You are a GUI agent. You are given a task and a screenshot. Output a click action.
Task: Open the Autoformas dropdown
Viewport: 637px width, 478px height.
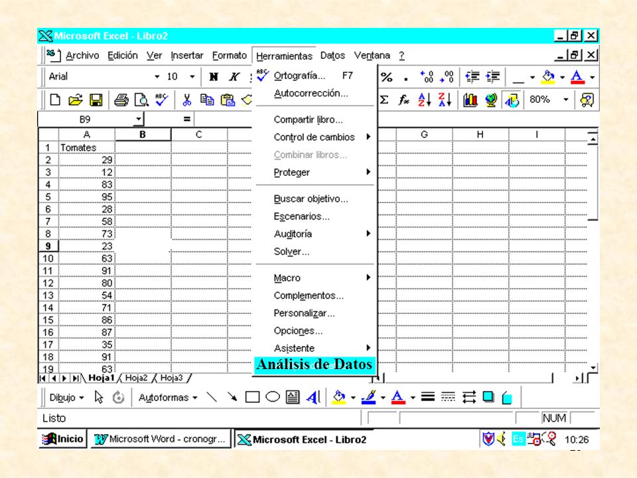coord(168,397)
